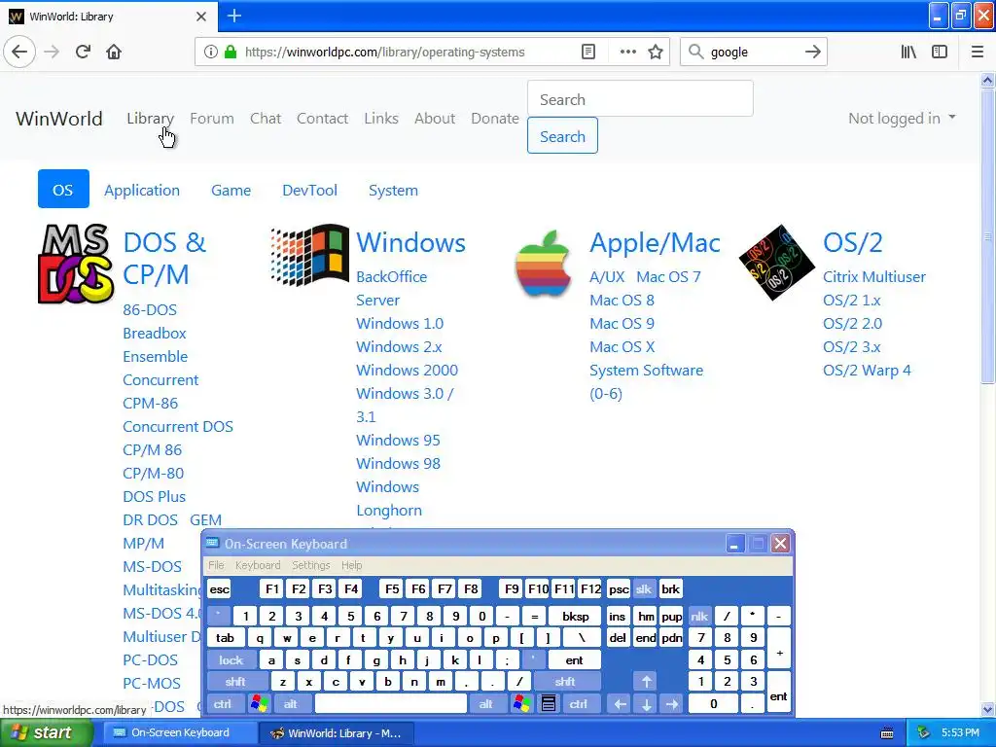Go back with the browser back arrow
Viewport: 996px width, 747px height.
[x=19, y=53]
